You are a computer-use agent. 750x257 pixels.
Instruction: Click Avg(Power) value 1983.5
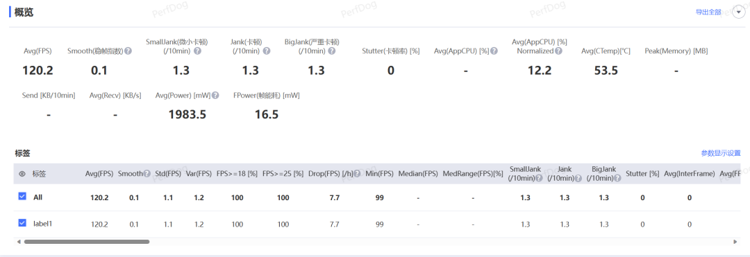click(187, 114)
